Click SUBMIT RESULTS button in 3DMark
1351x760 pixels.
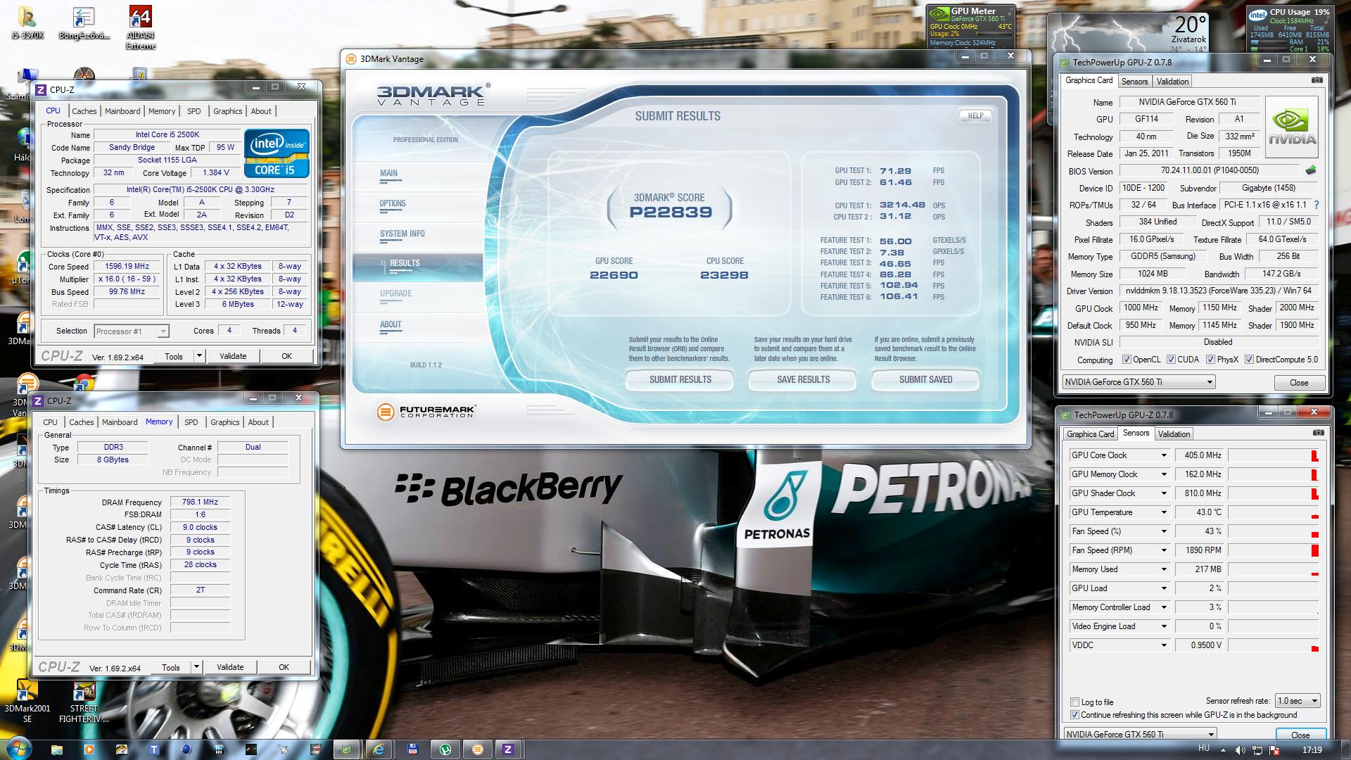click(680, 380)
